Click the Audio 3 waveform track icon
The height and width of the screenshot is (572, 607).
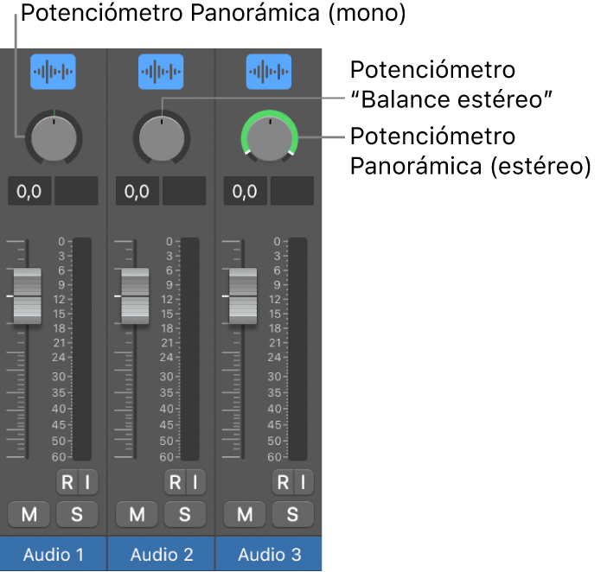pos(269,72)
